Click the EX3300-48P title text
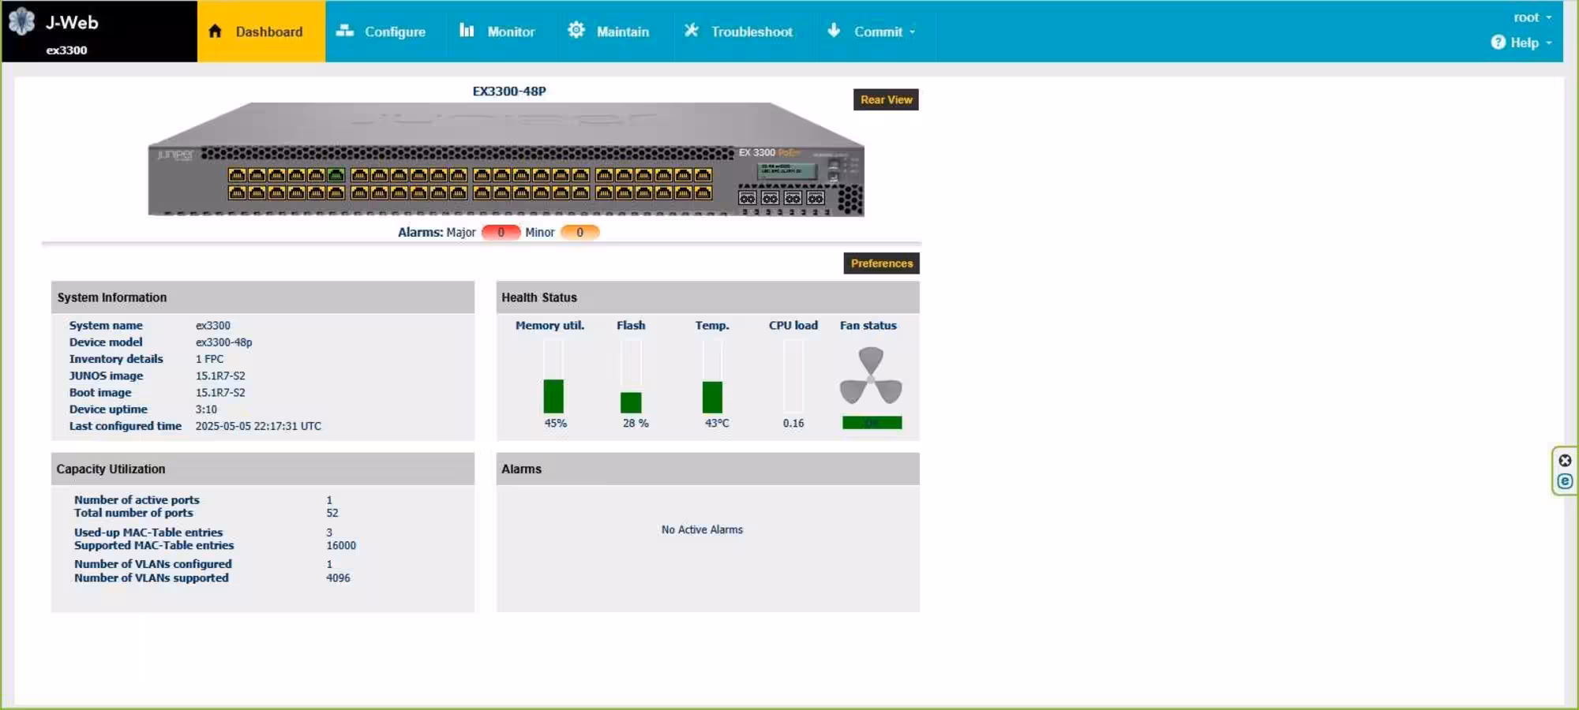This screenshot has width=1579, height=710. tap(509, 91)
